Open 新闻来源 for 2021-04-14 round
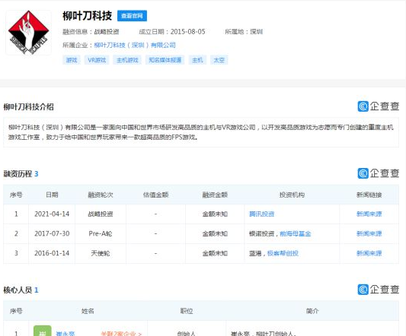This screenshot has width=406, height=336. pyautogui.click(x=369, y=214)
